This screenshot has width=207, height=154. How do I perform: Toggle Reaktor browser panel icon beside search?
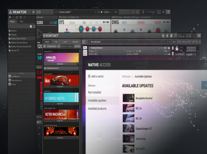(39, 12)
